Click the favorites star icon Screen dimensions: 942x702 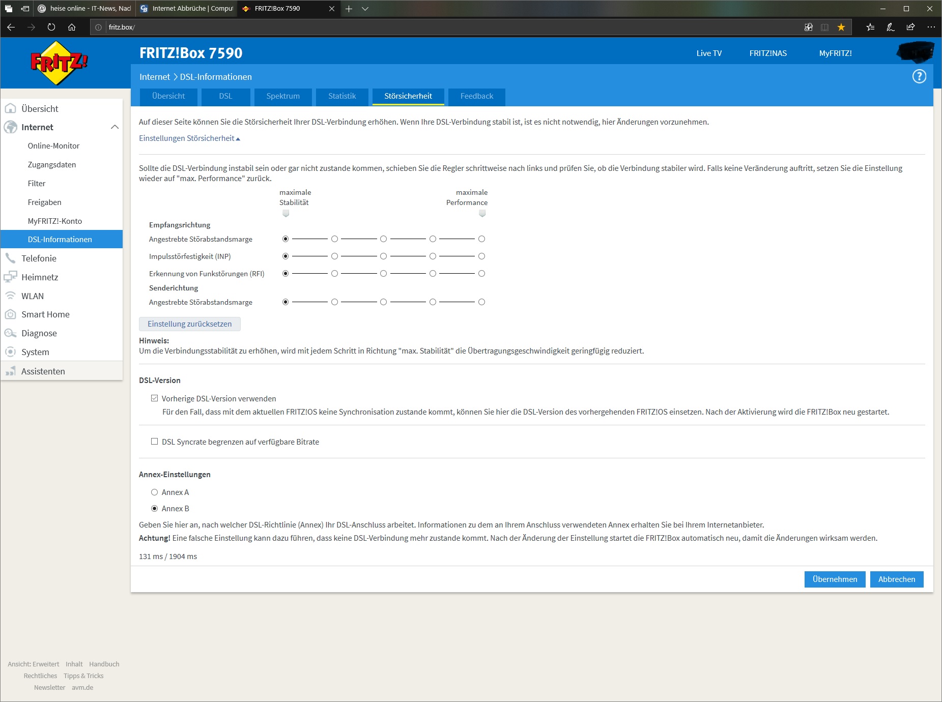pos(841,27)
